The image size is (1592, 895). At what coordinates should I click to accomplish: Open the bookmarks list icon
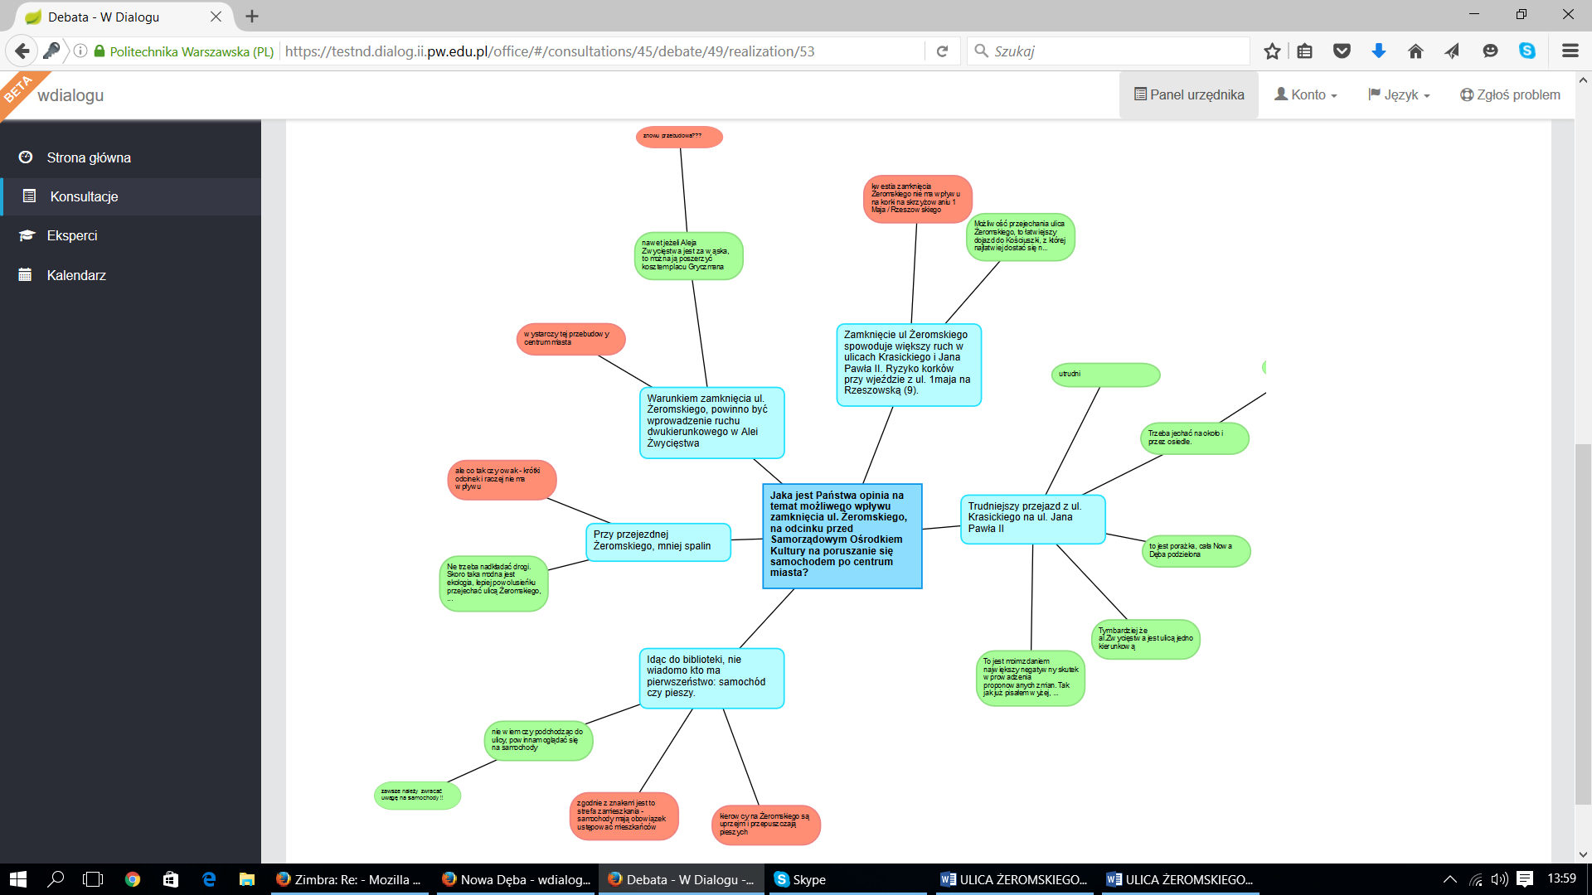[1305, 51]
